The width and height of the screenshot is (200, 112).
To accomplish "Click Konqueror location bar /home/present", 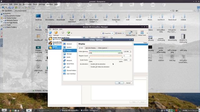I will 92,11.
